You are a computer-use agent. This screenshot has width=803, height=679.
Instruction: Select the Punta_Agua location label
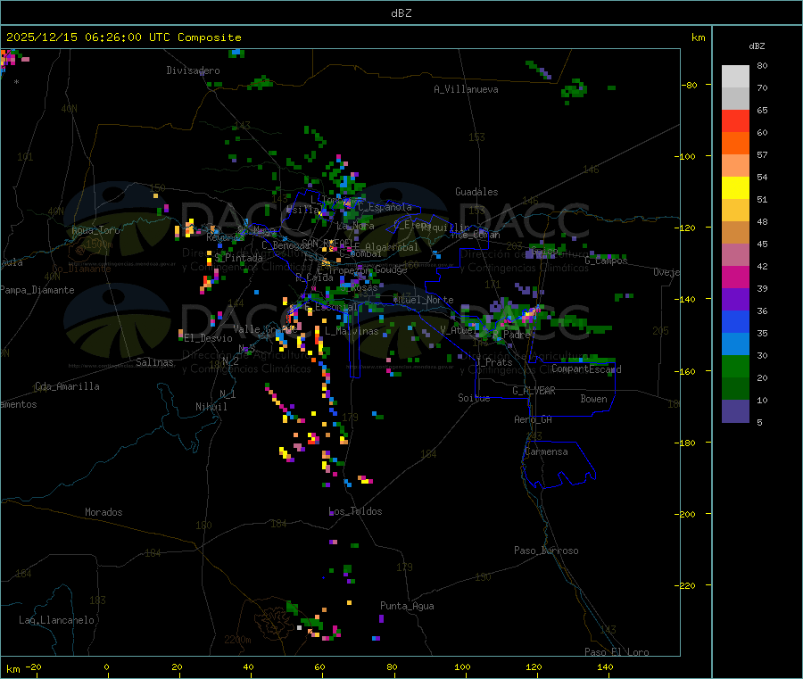click(407, 606)
